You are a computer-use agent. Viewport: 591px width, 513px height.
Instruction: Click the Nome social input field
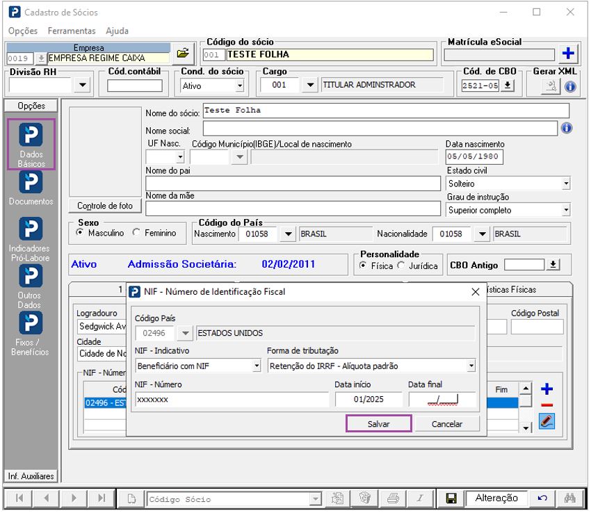[380, 129]
